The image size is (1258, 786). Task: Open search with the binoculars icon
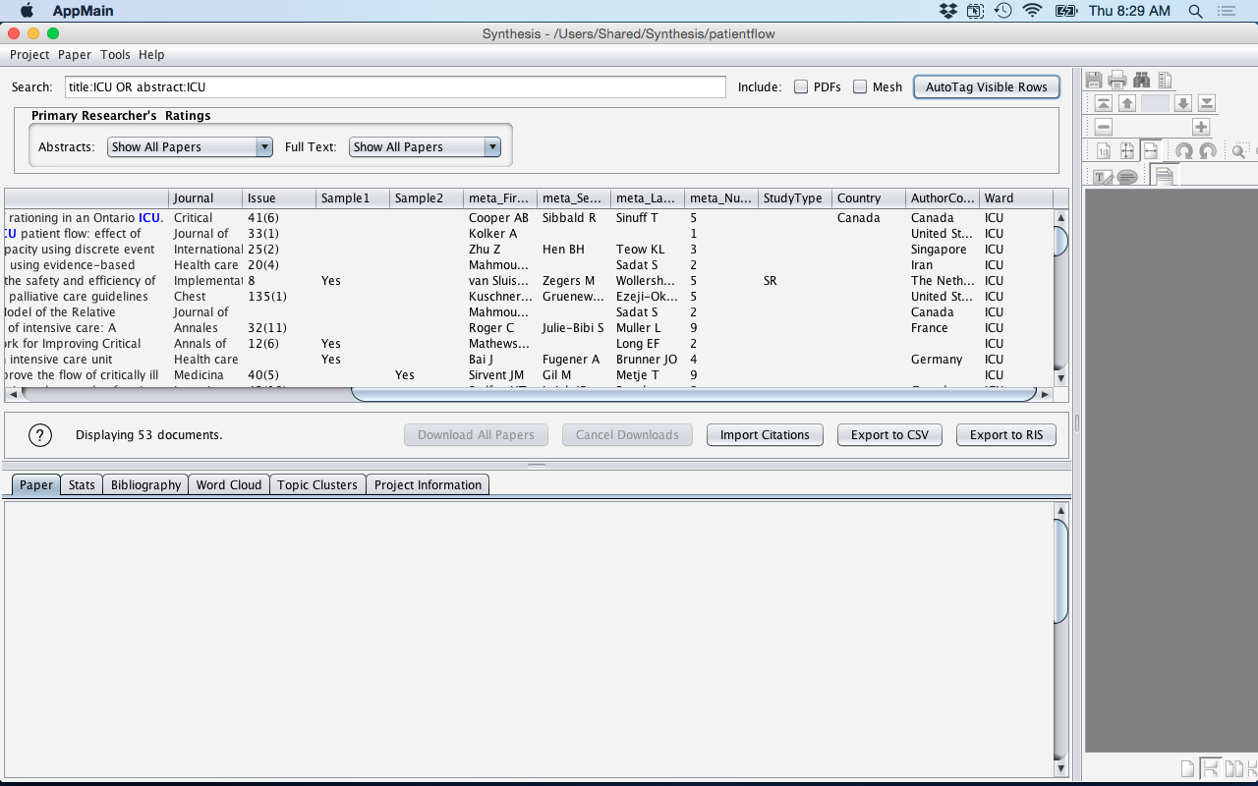(x=1141, y=81)
